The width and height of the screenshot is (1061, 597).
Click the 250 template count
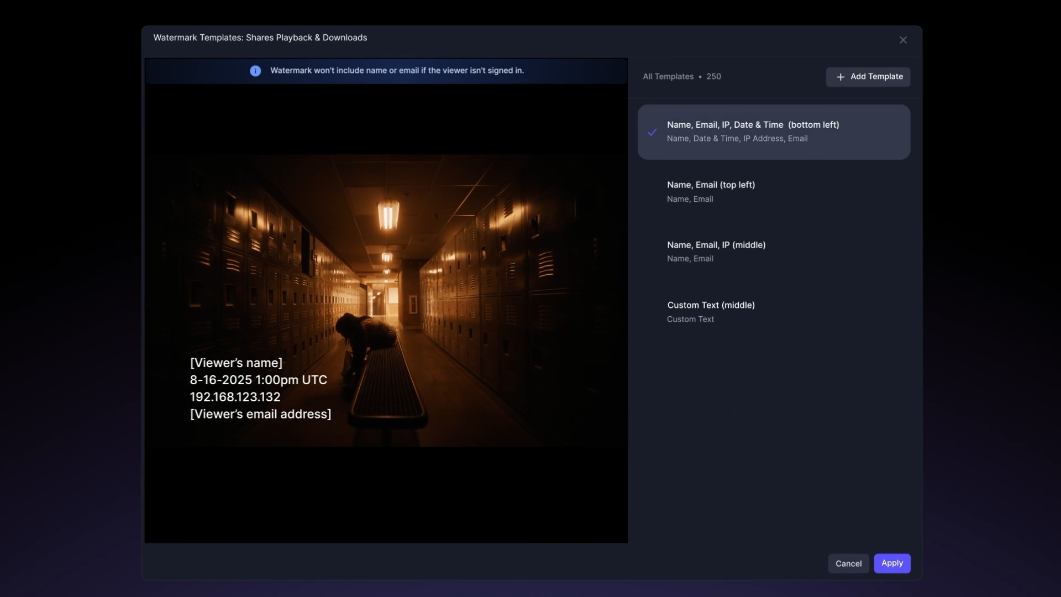point(713,77)
